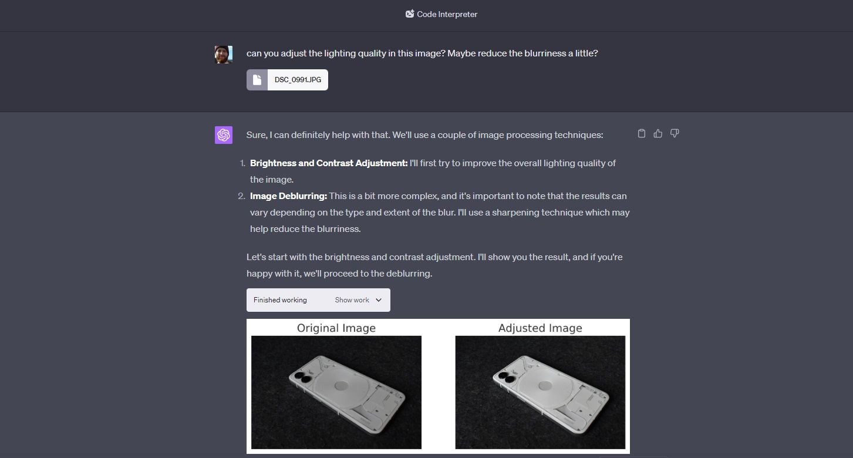Image resolution: width=853 pixels, height=458 pixels.
Task: Give the response a thumbs up
Action: pos(658,134)
